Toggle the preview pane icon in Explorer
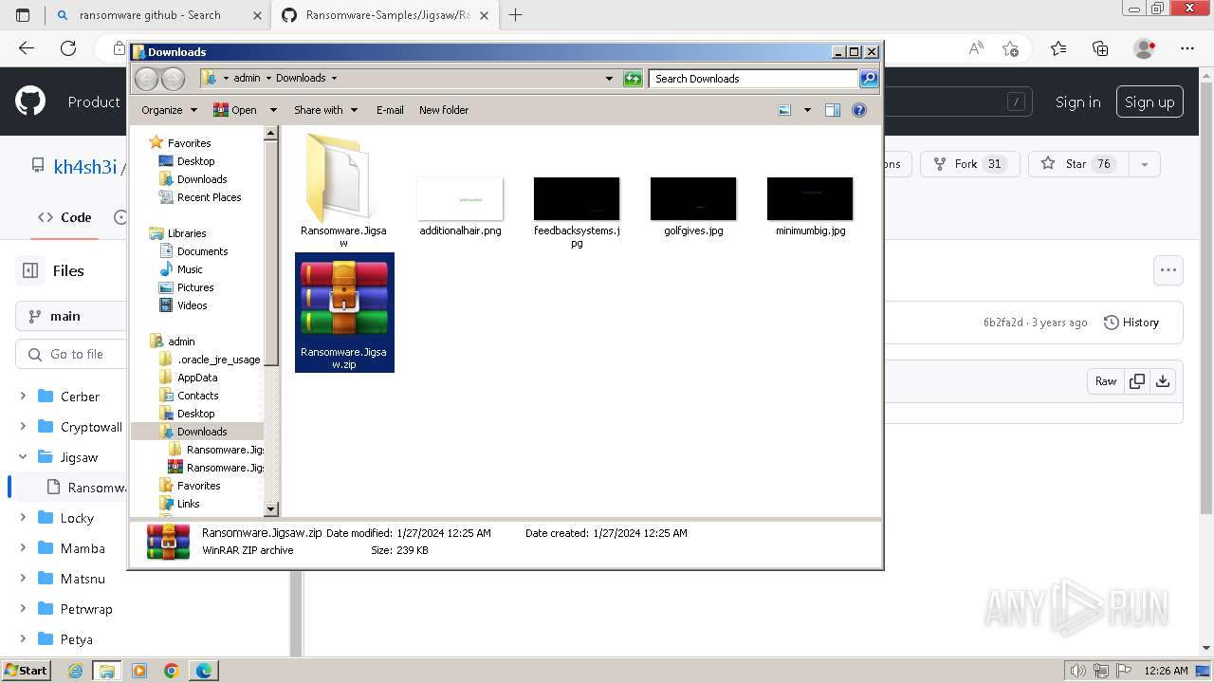This screenshot has height=683, width=1214. pyautogui.click(x=833, y=110)
